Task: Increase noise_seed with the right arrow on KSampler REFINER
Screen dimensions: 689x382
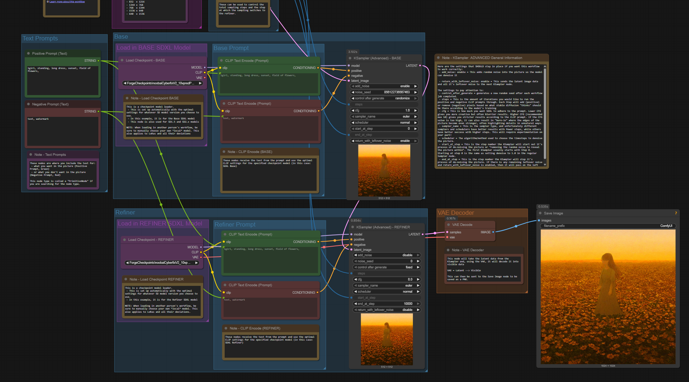Action: (418, 261)
